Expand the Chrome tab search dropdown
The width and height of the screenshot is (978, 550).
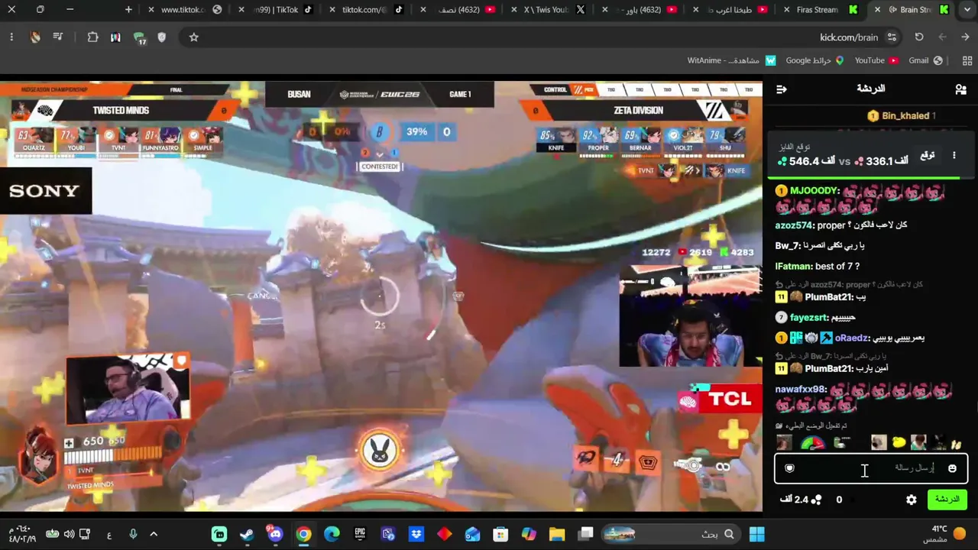coord(967,10)
